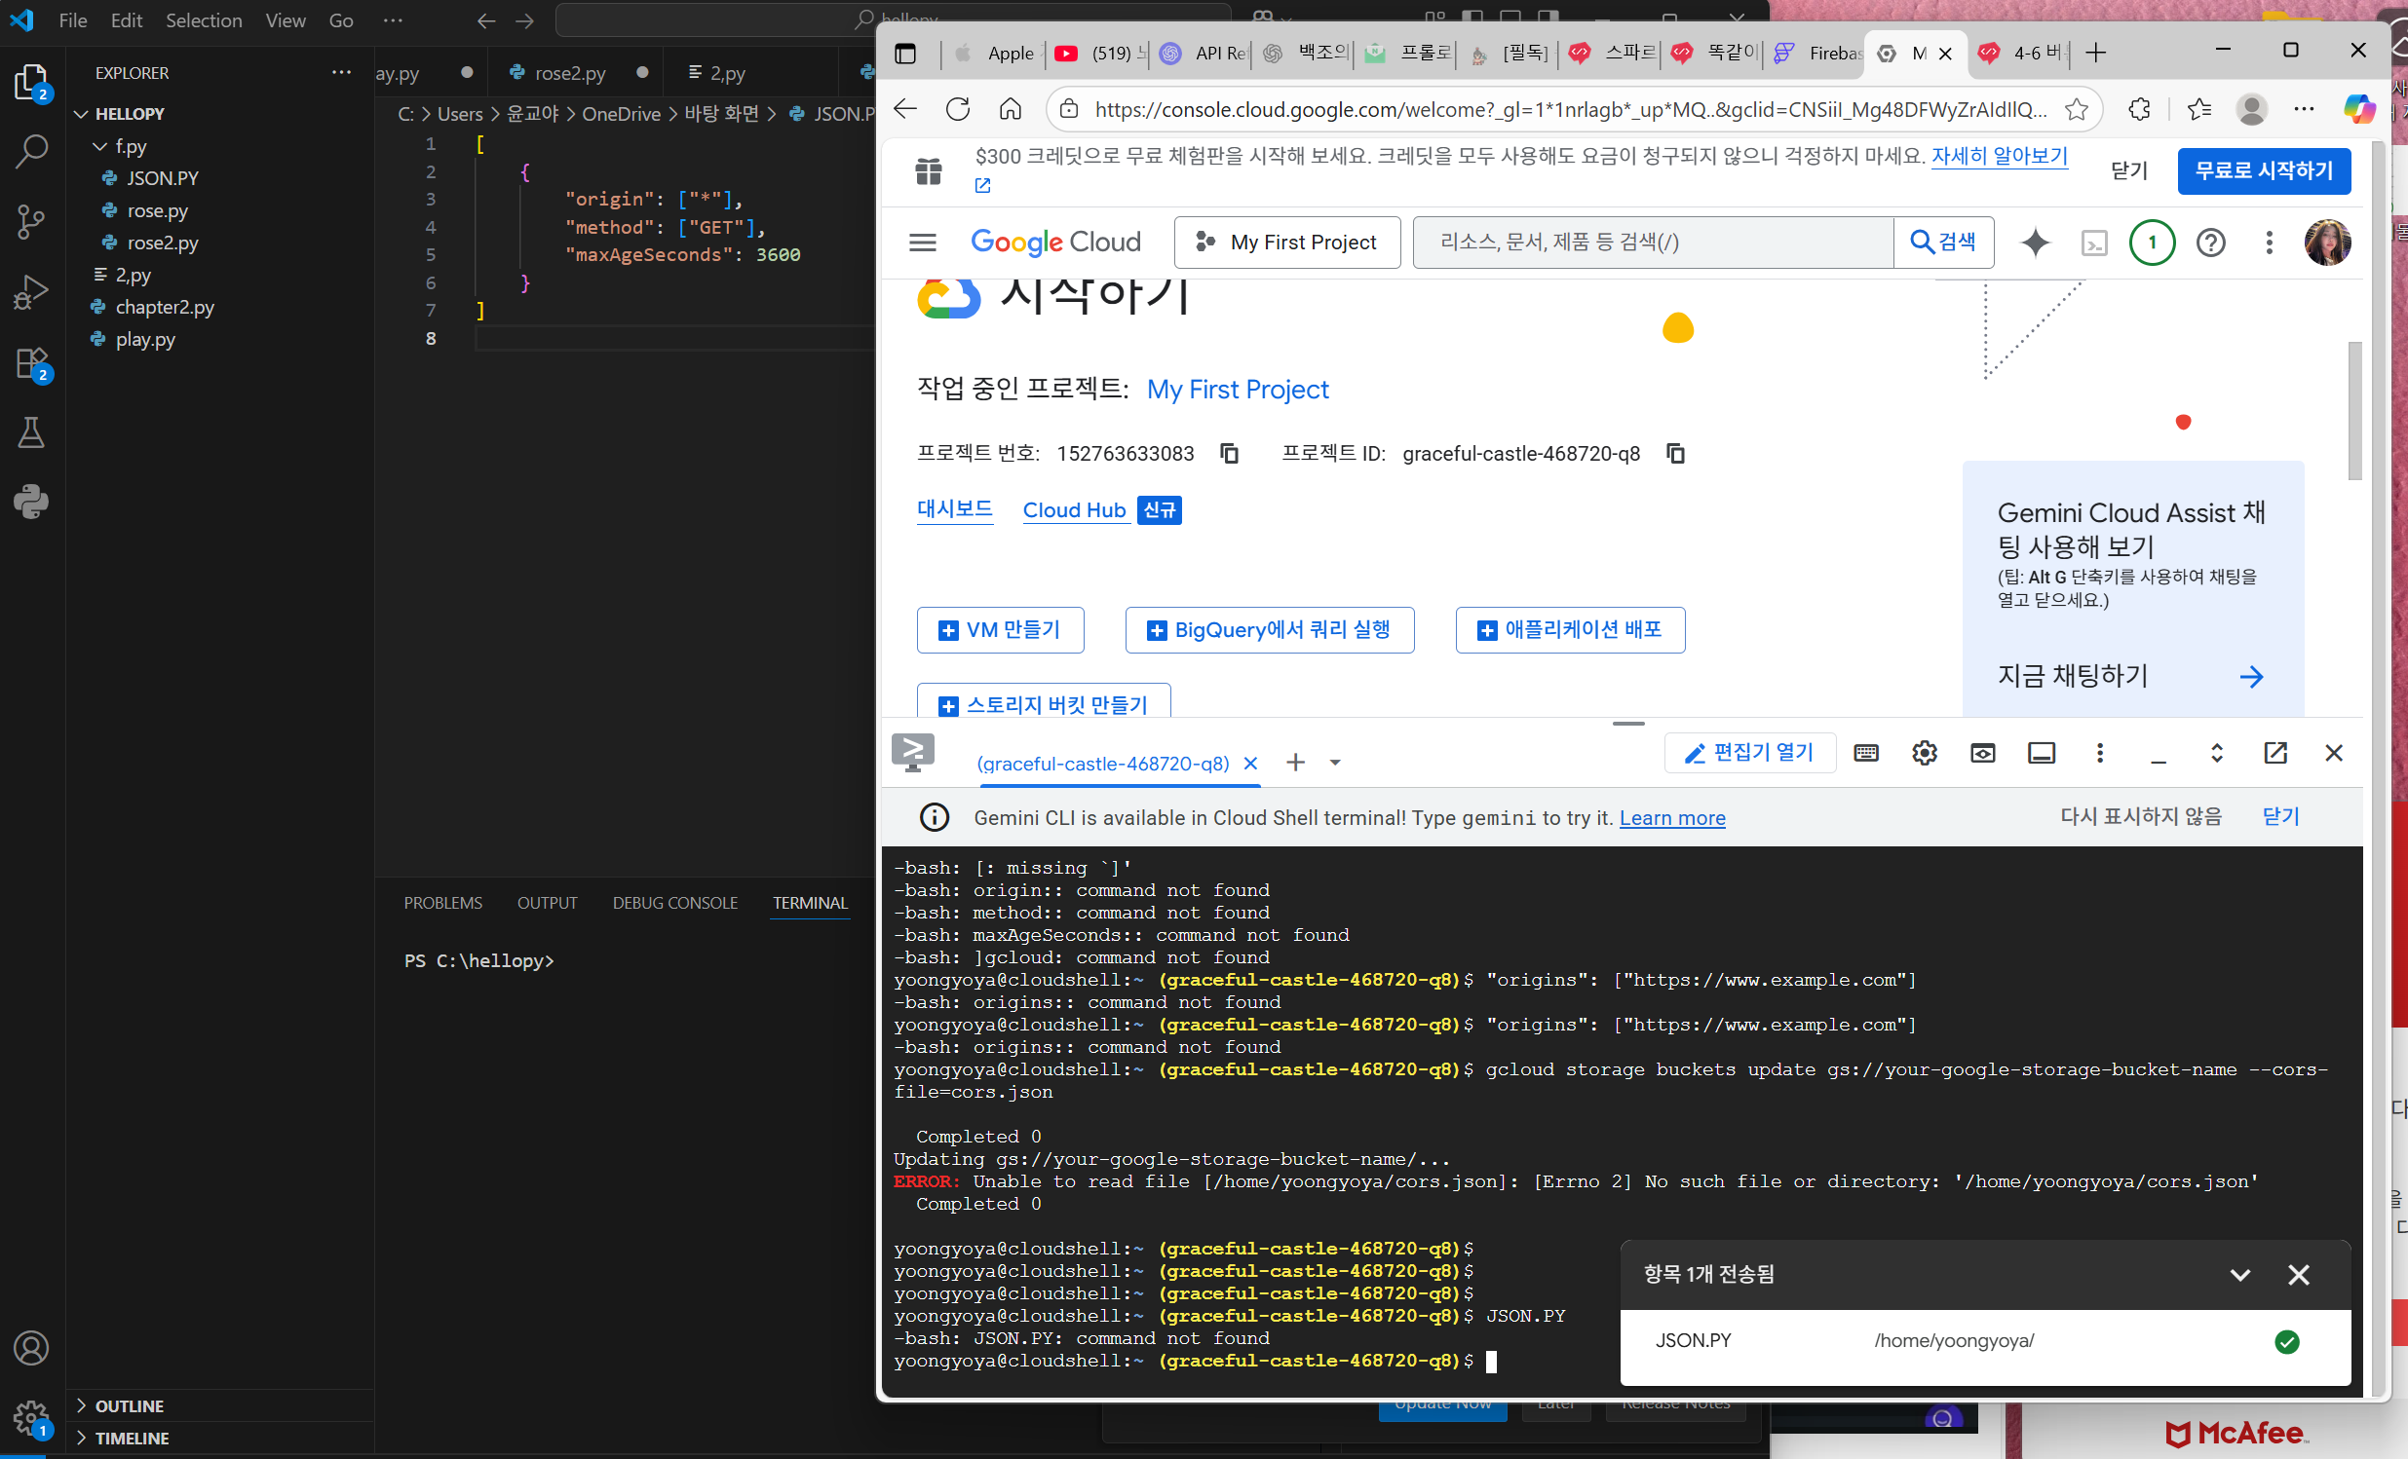Open the Google Cloud header three-dot menu

point(2270,243)
